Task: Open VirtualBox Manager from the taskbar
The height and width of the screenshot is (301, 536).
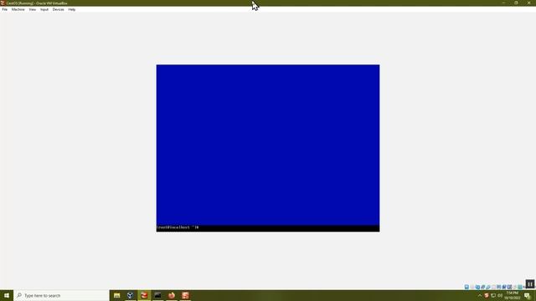Action: [x=131, y=295]
